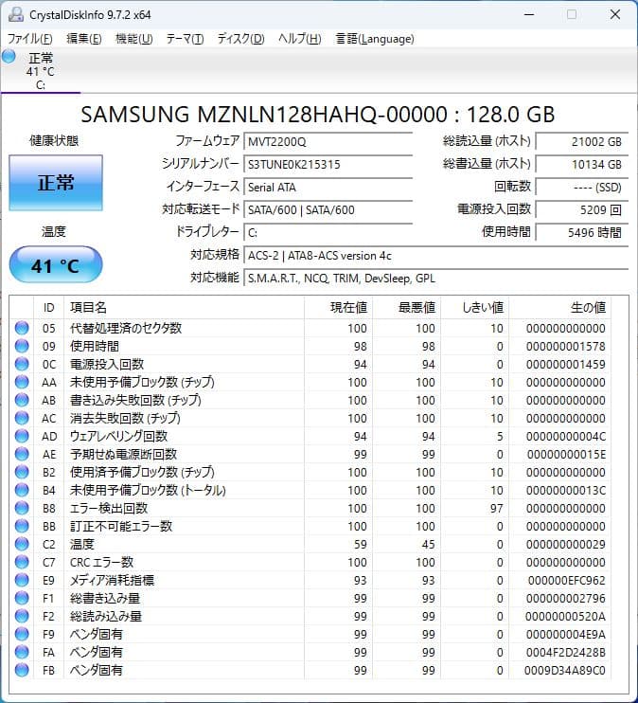Click status orb for ID F9 row

pos(22,634)
